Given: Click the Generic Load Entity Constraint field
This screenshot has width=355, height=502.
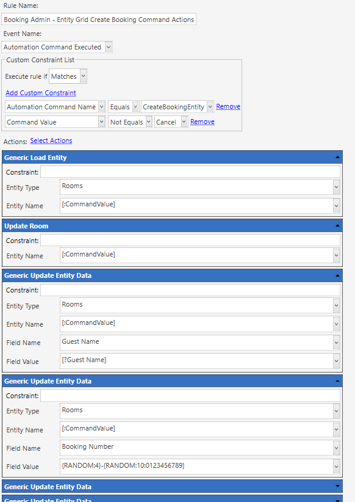Looking at the screenshot, I should 190,172.
